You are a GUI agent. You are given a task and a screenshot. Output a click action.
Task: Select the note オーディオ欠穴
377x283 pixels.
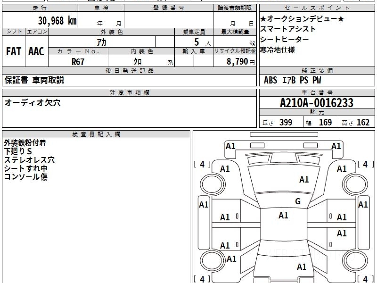32,103
